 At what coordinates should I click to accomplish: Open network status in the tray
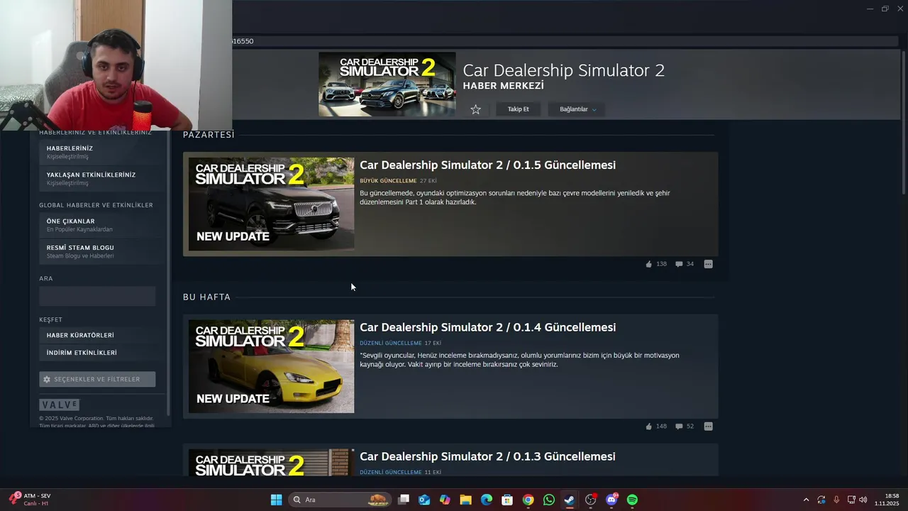(x=851, y=500)
